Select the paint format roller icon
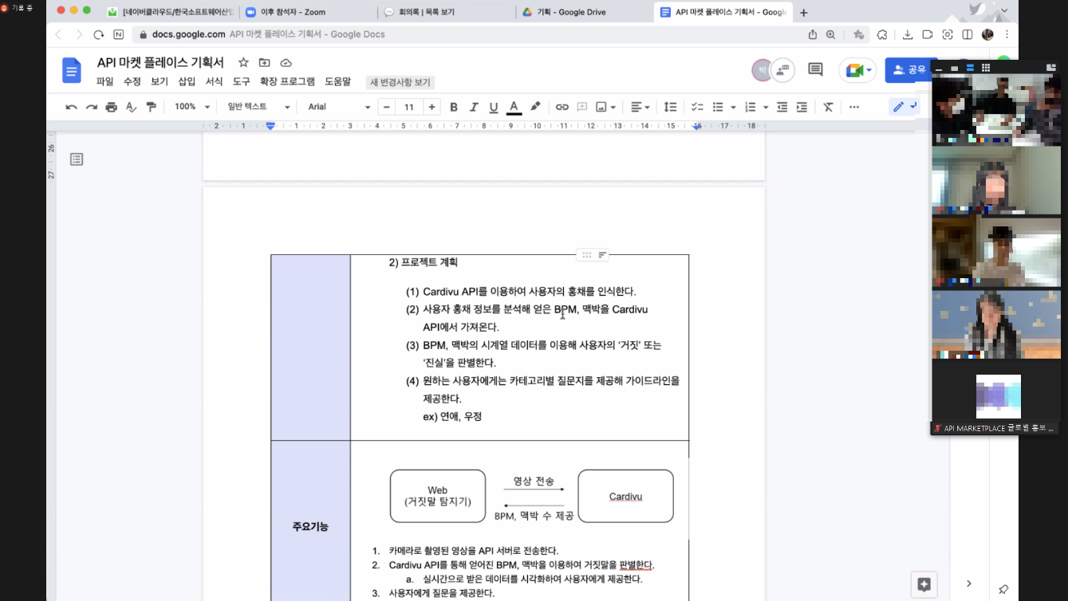The image size is (1068, 601). 152,107
